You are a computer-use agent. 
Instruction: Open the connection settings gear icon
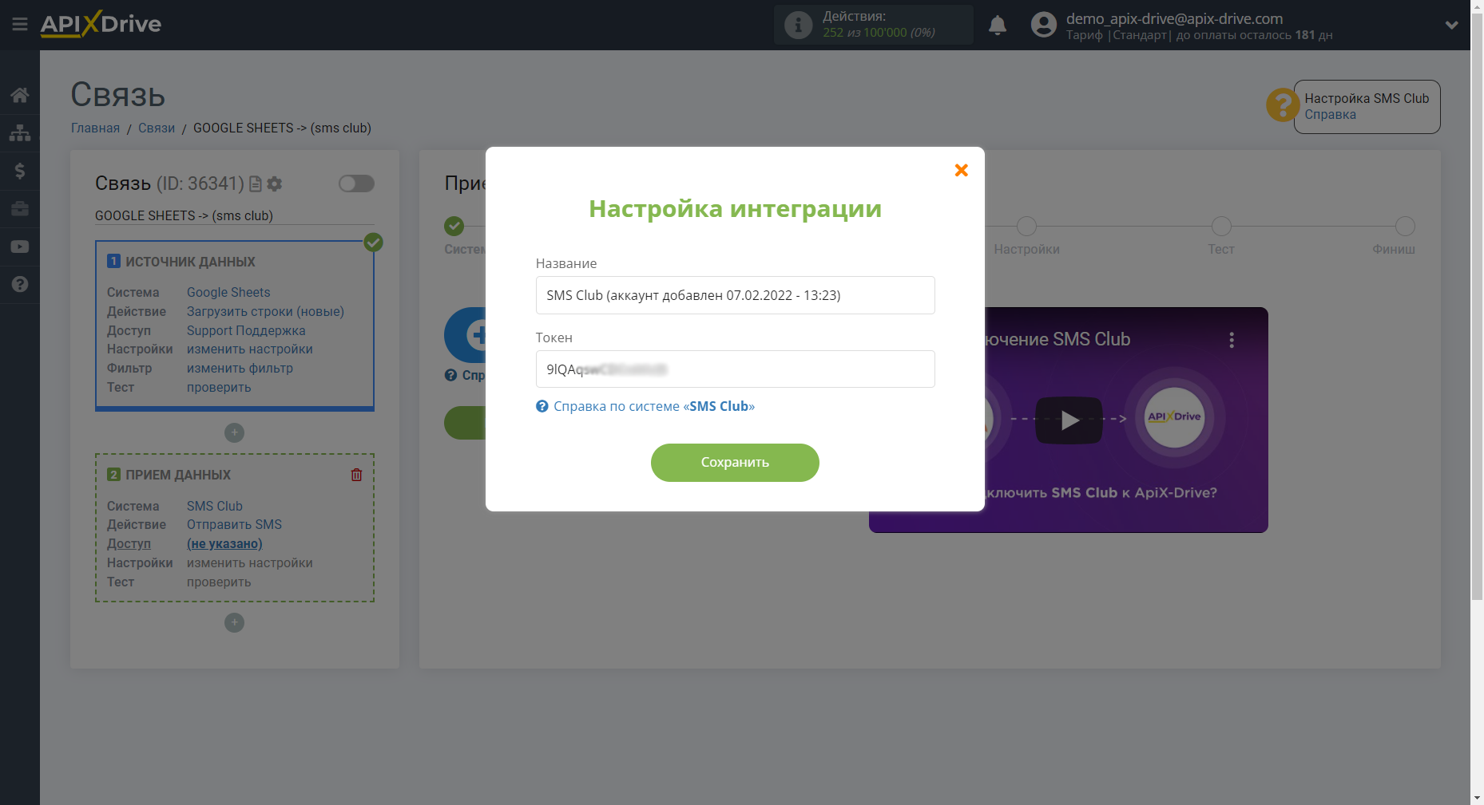tap(275, 184)
